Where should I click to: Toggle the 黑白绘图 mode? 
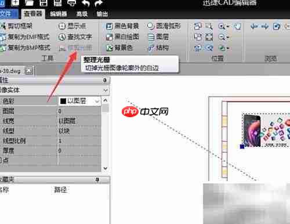(122, 37)
